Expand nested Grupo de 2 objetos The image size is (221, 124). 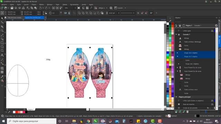coord(179,64)
